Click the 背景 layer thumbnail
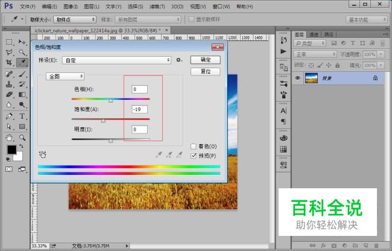 (311, 78)
